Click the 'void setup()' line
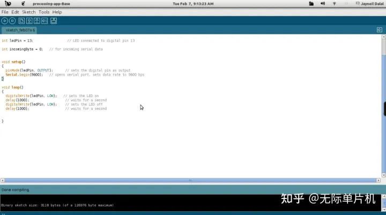This screenshot has width=386, height=215. coord(13,62)
